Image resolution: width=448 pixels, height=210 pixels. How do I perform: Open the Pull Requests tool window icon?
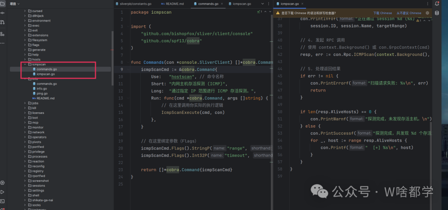[2, 22]
